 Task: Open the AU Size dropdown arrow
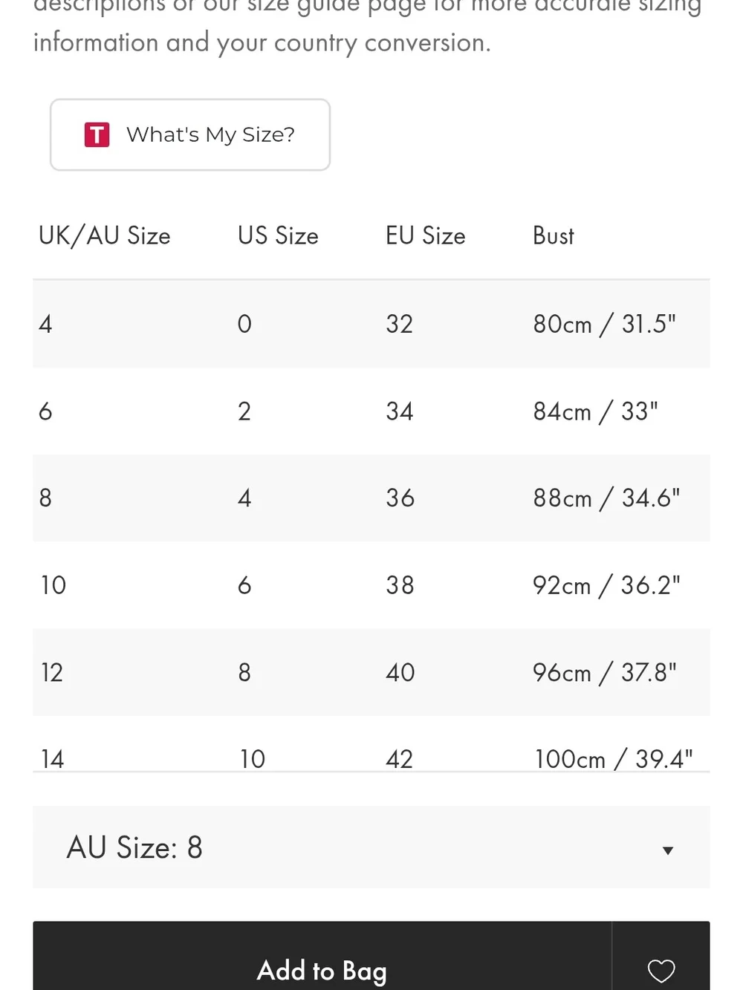pyautogui.click(x=668, y=850)
